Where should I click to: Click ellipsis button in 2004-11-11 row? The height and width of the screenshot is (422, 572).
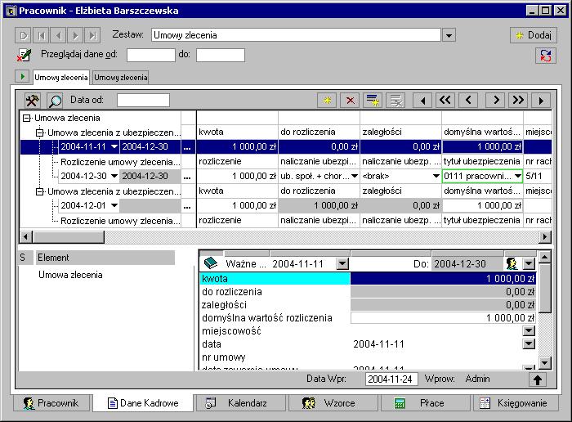click(x=187, y=147)
